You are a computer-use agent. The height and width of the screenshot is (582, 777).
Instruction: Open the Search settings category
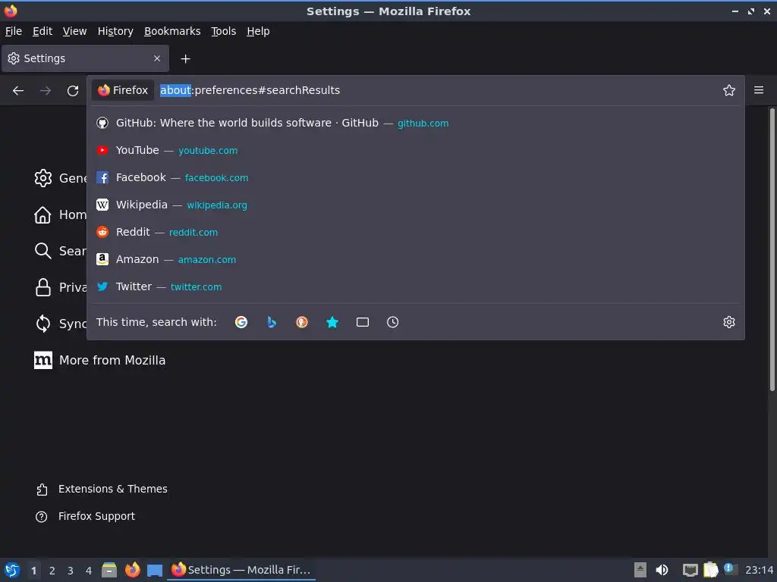point(61,251)
